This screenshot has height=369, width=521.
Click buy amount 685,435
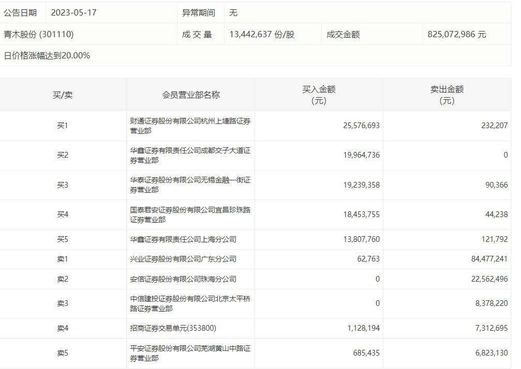coord(366,353)
